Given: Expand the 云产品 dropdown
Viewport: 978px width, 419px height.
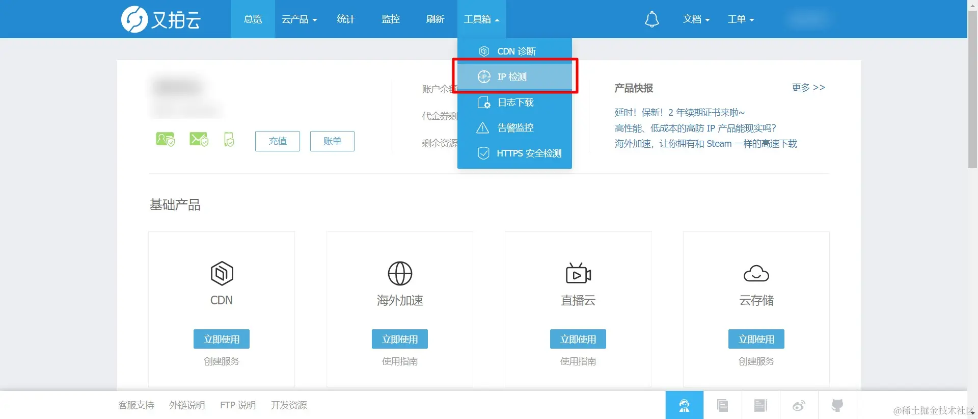Looking at the screenshot, I should (x=300, y=19).
